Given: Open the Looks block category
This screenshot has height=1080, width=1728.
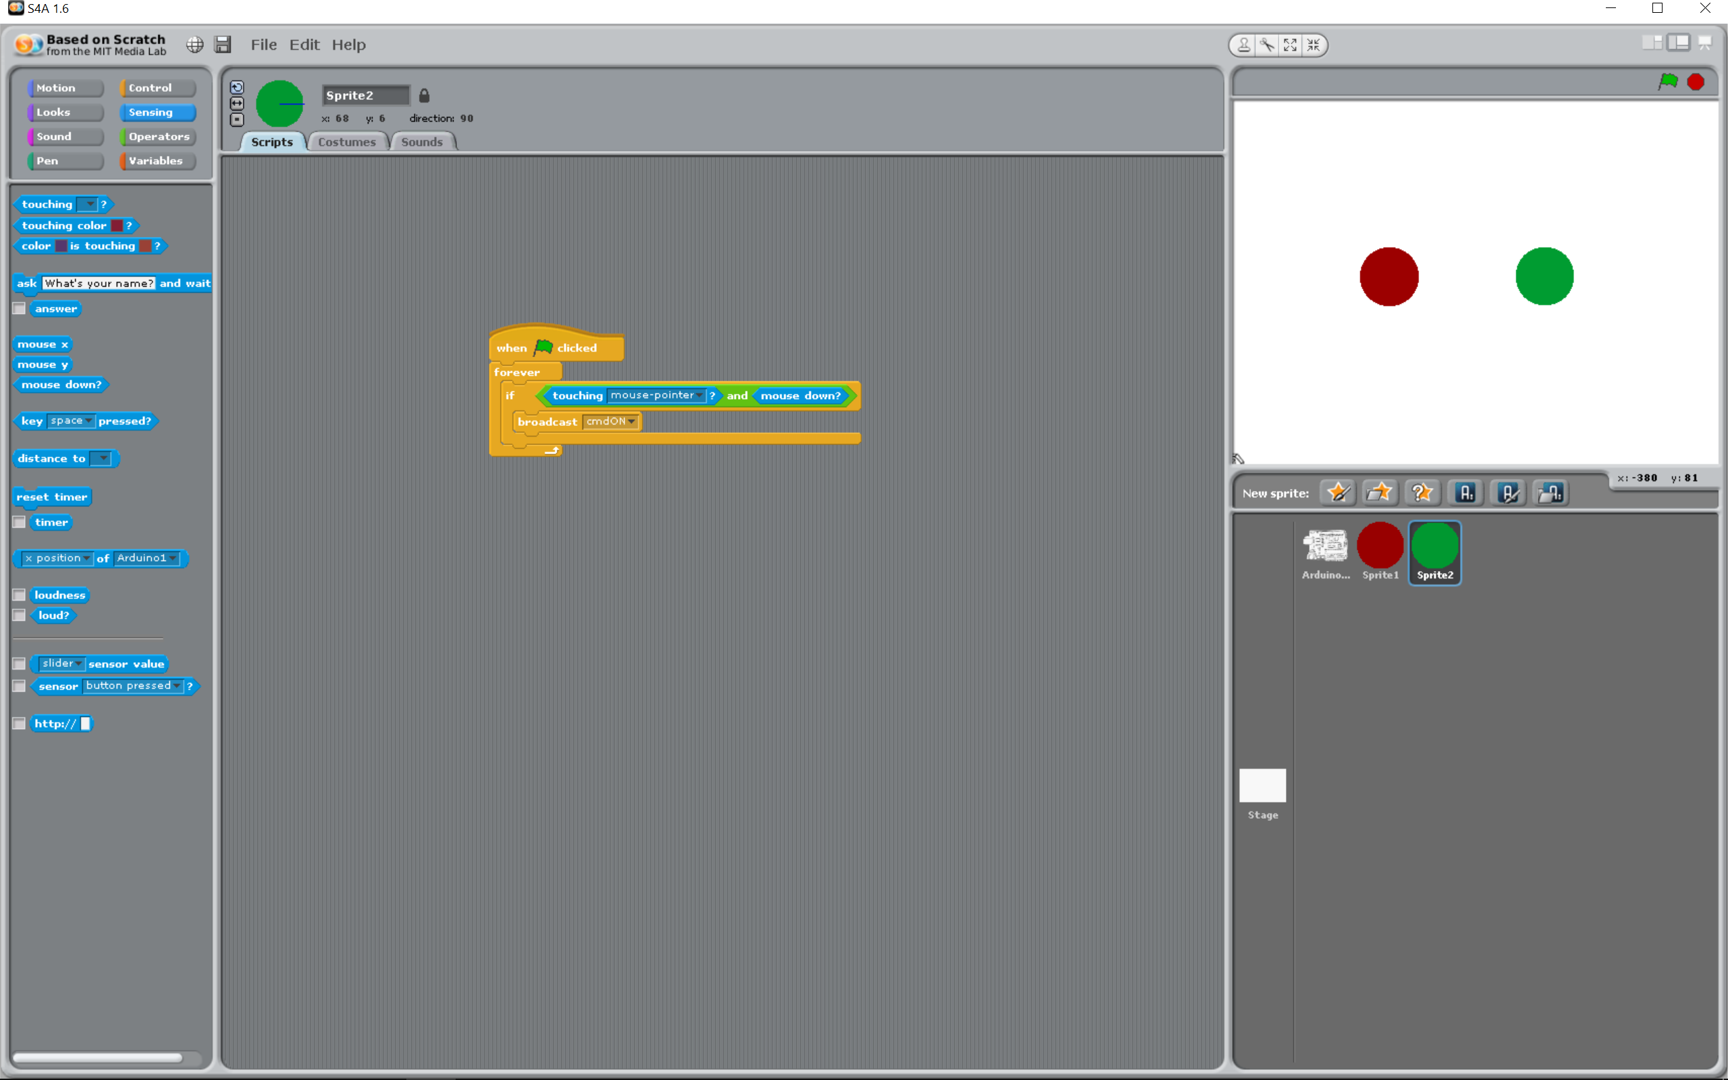Looking at the screenshot, I should 65,112.
